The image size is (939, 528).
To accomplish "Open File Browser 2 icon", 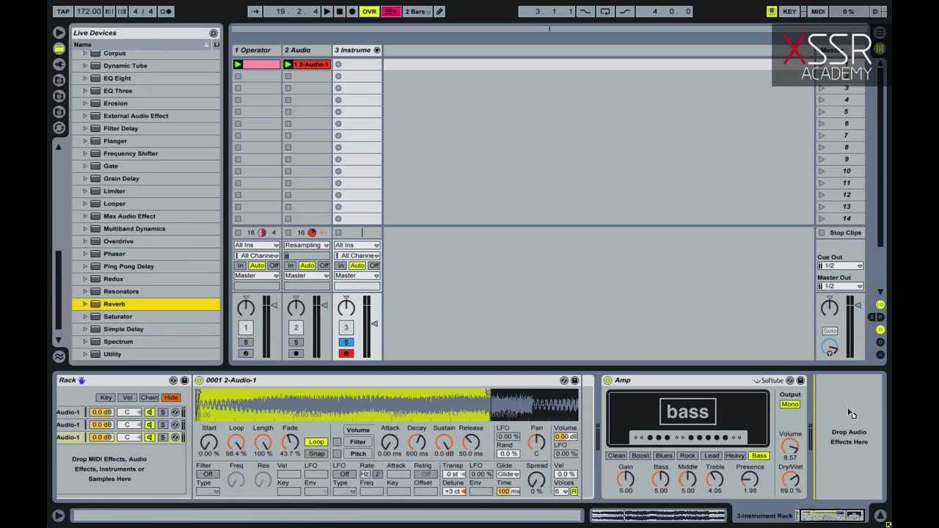I will pyautogui.click(x=59, y=96).
